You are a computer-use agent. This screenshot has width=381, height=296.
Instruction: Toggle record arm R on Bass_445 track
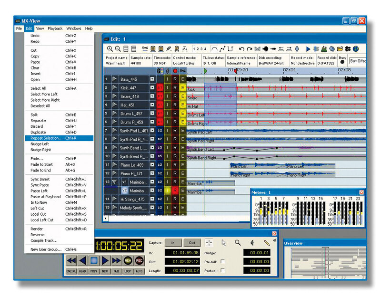175,79
